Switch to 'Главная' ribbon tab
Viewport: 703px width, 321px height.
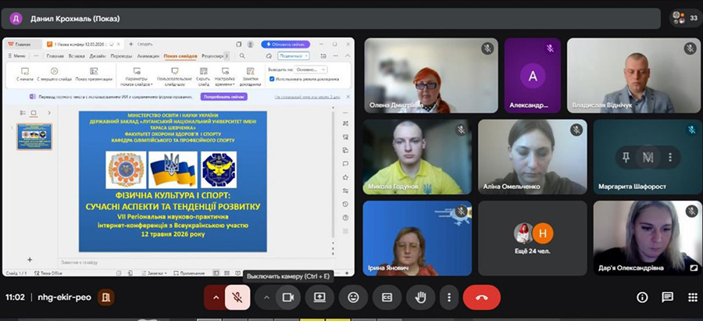(x=55, y=56)
